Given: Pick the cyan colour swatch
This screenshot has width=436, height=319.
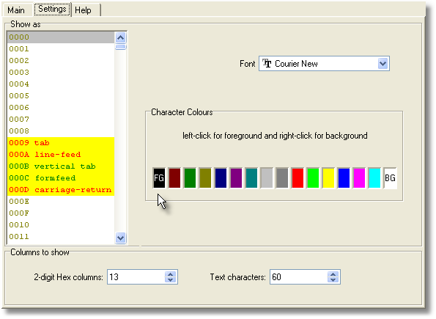Looking at the screenshot, I should [x=374, y=178].
